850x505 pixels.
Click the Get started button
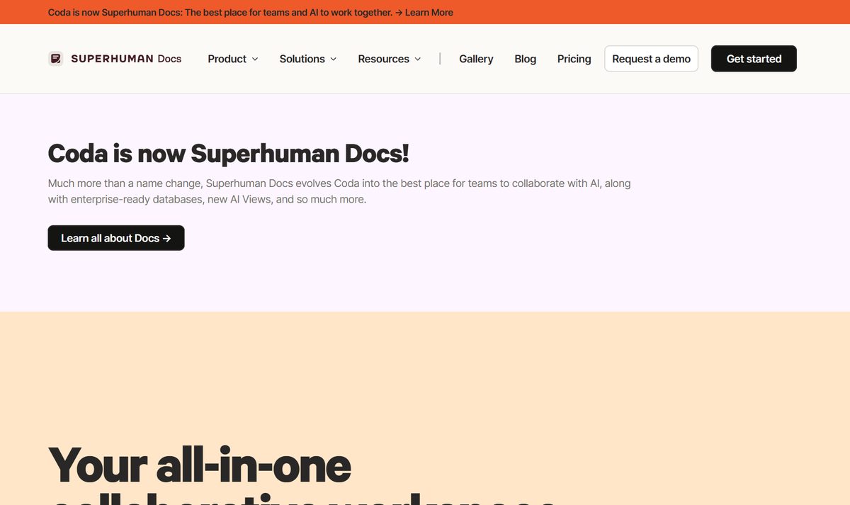pyautogui.click(x=754, y=59)
